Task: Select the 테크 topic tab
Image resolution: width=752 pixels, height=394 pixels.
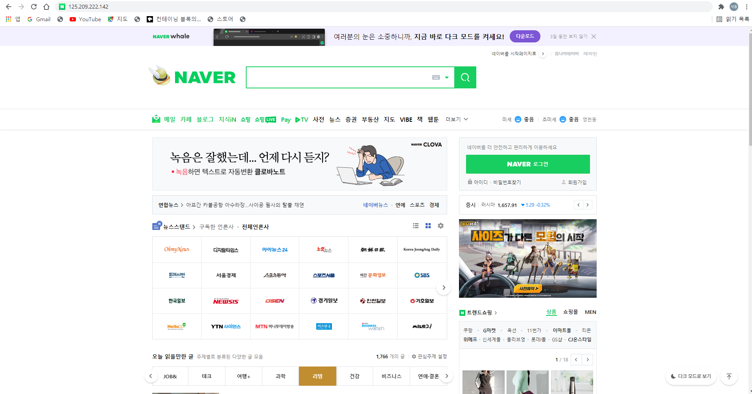Action: [206, 376]
